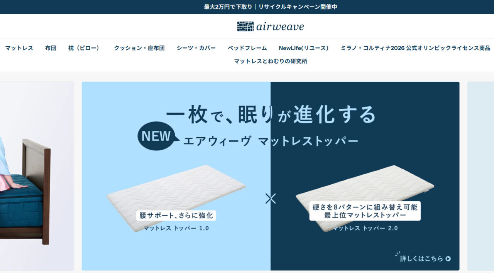Open the 布団 menu
This screenshot has height=273, width=494.
(51, 48)
